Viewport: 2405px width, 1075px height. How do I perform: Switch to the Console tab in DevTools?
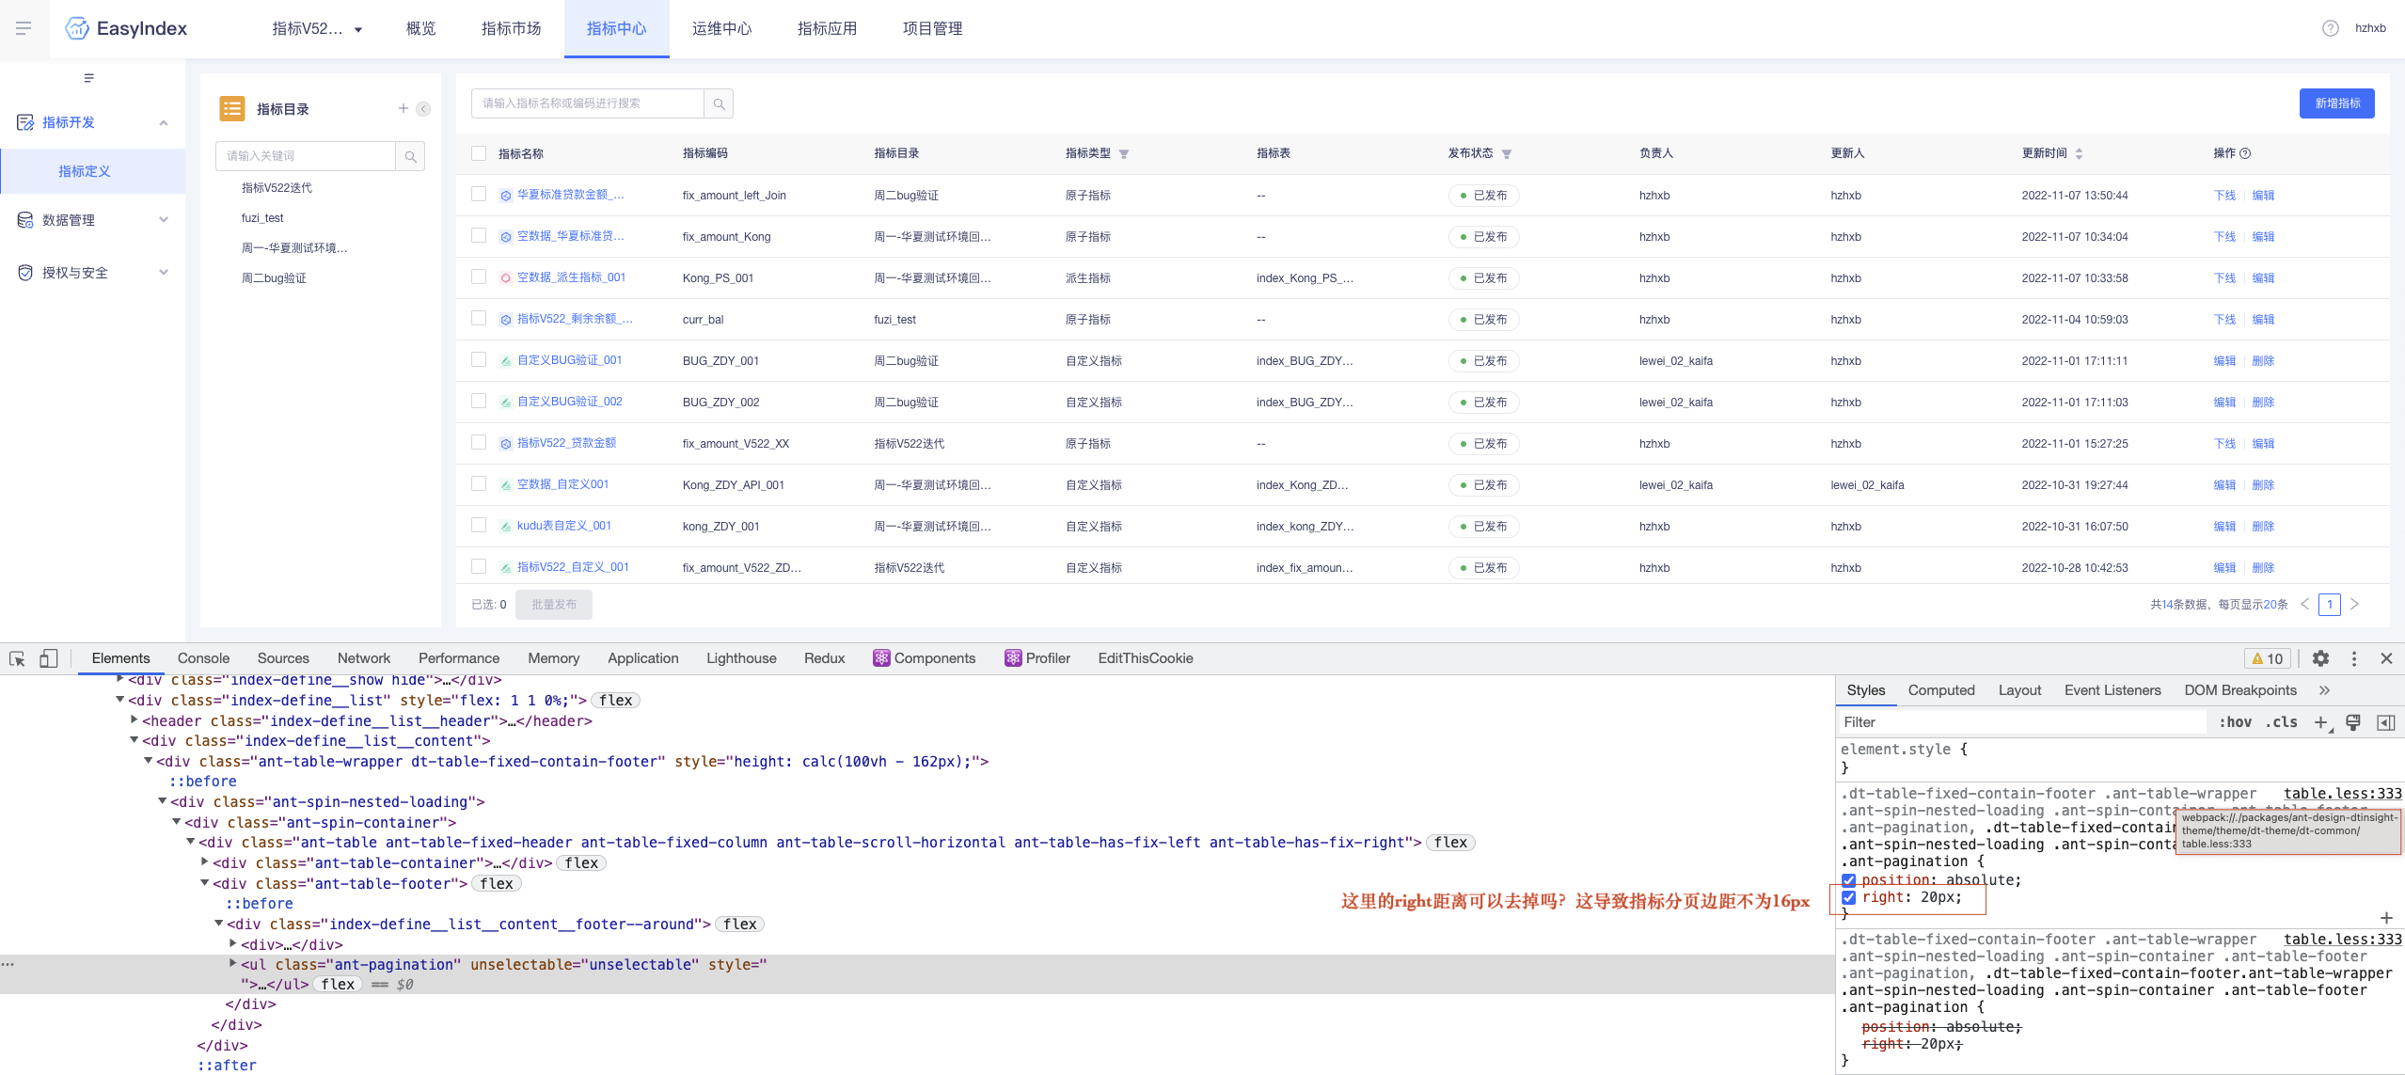(x=203, y=658)
